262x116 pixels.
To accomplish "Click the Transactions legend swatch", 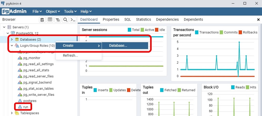I will (x=197, y=32).
